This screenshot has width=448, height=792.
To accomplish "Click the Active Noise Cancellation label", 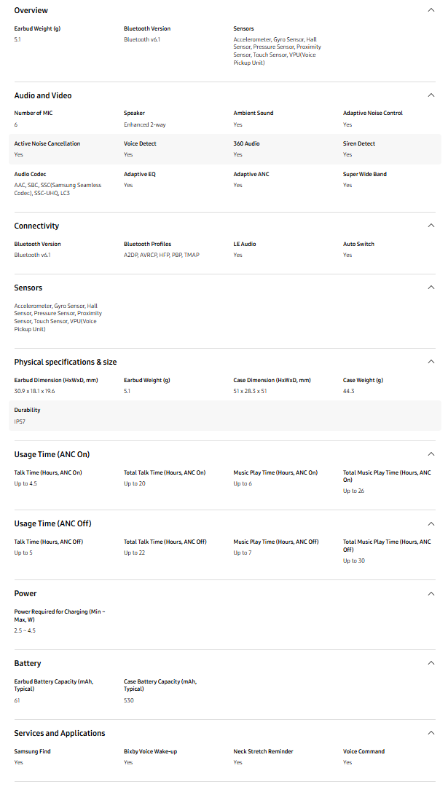I will click(47, 143).
